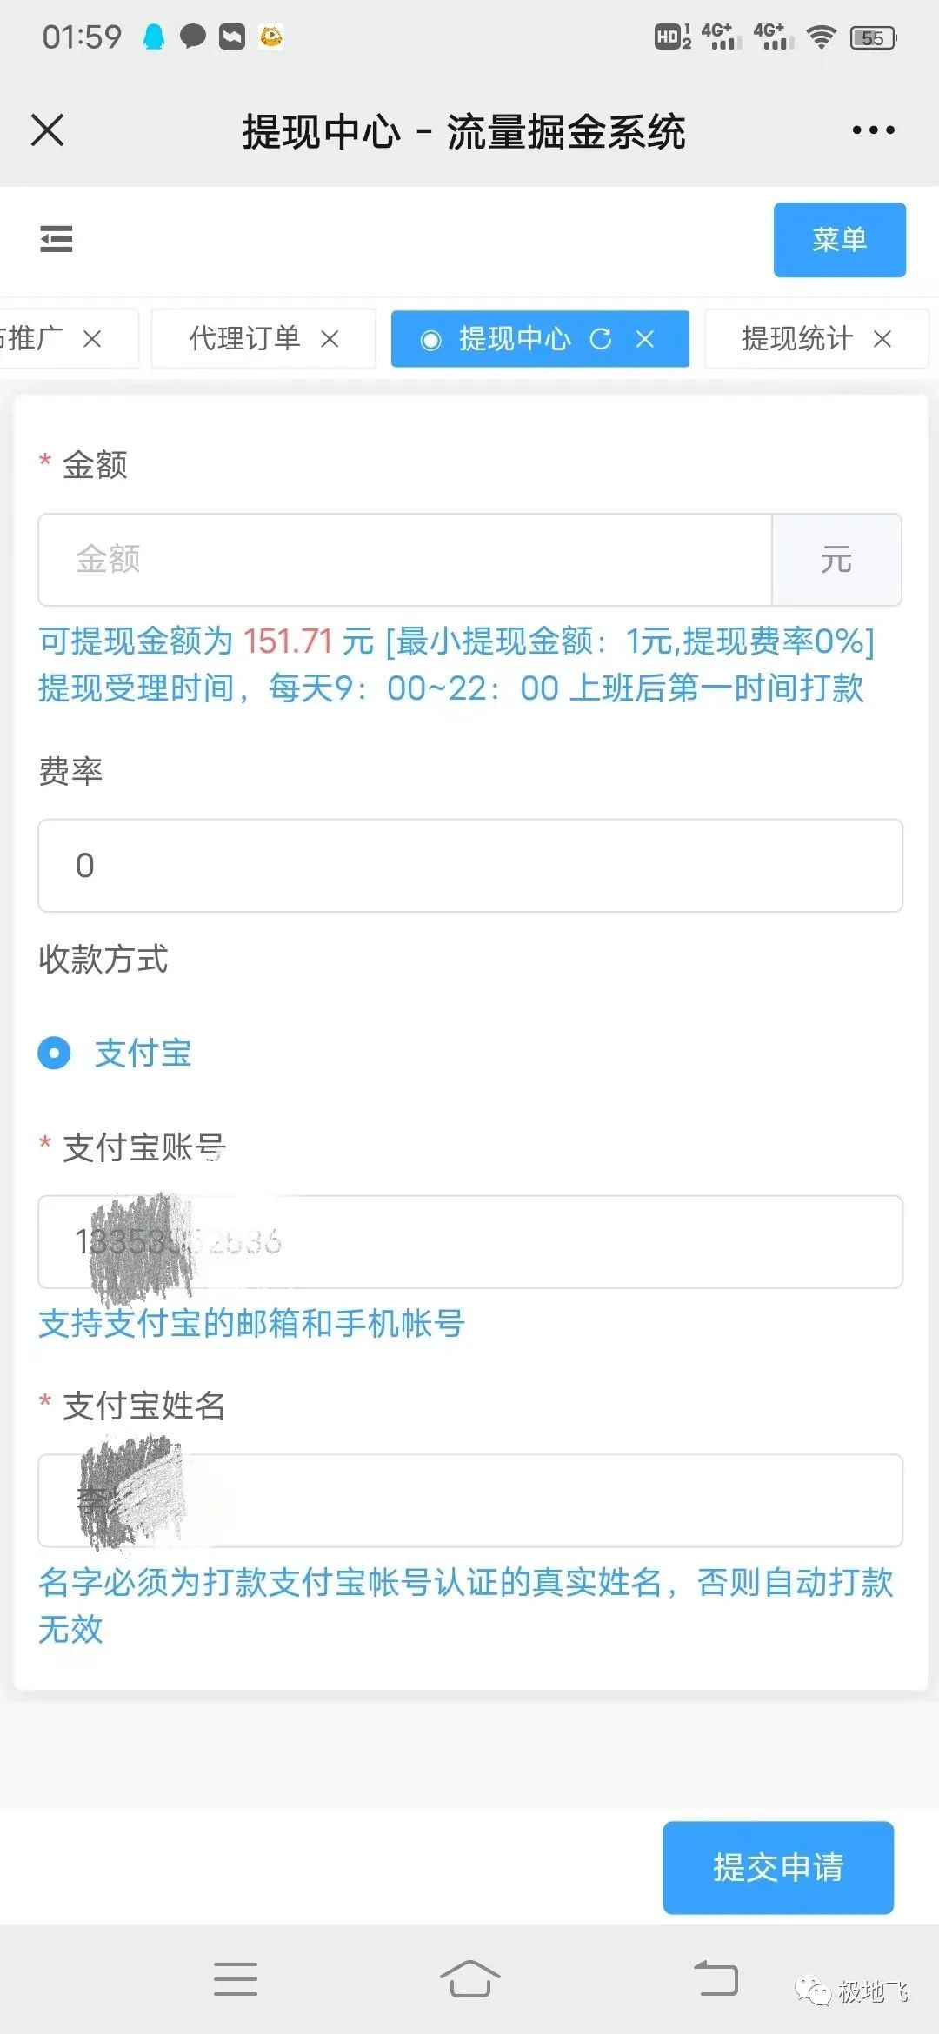This screenshot has height=2034, width=939.
Task: Close the 推广 tab
Action: 92,339
